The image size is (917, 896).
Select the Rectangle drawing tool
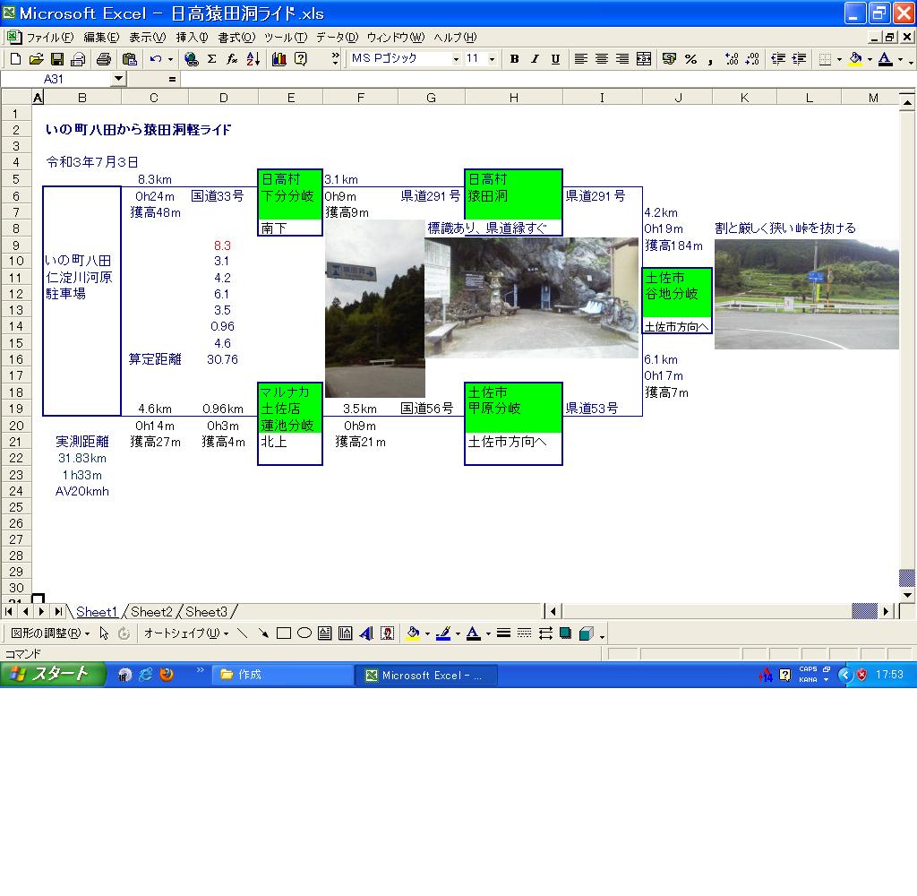point(284,633)
